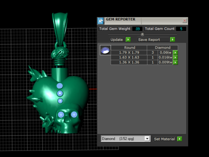209x157 pixels.
Task: Click the Diamond column header
Action: point(162,48)
